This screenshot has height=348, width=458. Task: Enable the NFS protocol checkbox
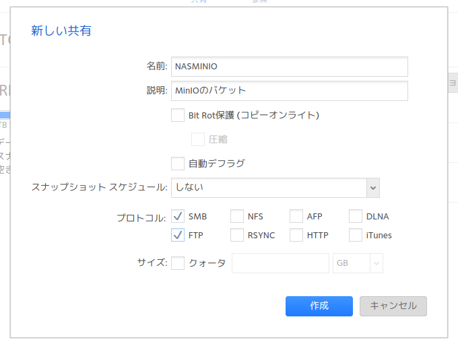237,216
